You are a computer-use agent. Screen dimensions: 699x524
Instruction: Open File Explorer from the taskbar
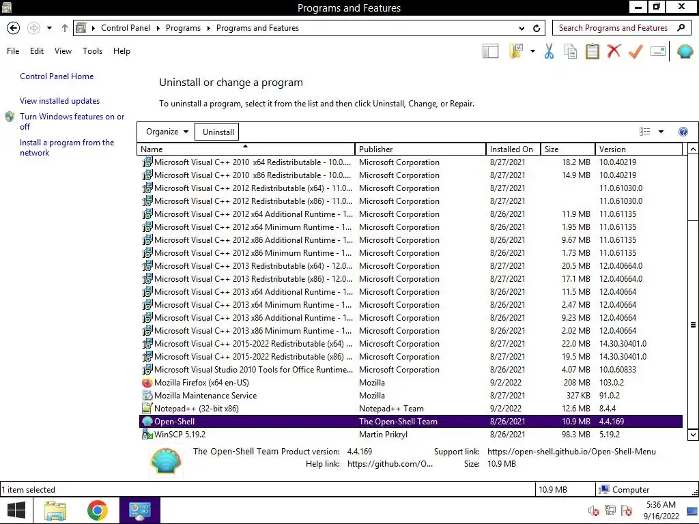(x=55, y=510)
